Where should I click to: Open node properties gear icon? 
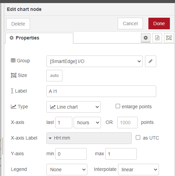click(146, 38)
